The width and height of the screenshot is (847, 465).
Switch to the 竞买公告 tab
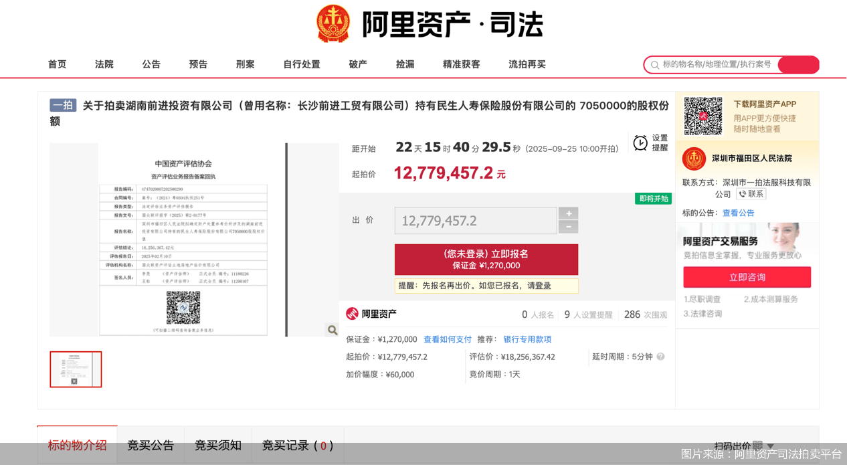point(150,444)
